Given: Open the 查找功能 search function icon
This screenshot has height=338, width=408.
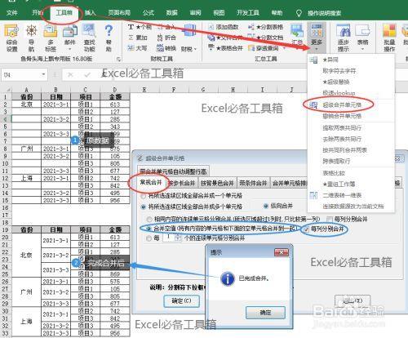Looking at the screenshot, I should (89, 38).
